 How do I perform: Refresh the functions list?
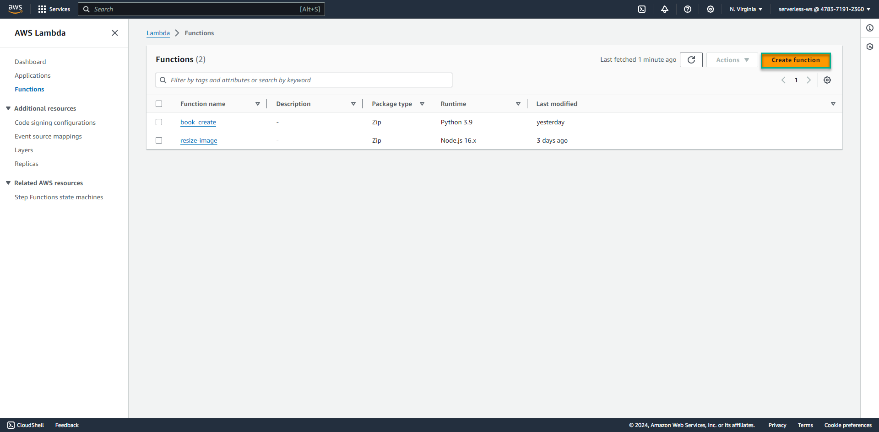[x=691, y=60]
